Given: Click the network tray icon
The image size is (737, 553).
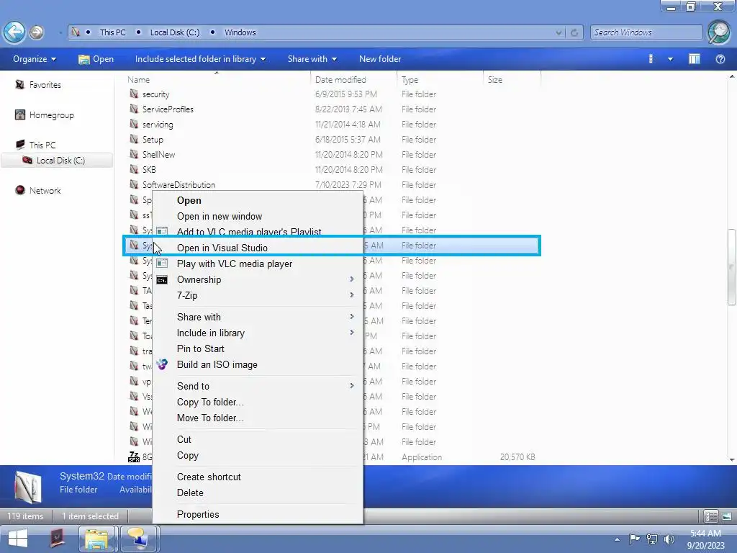Looking at the screenshot, I should (652, 539).
